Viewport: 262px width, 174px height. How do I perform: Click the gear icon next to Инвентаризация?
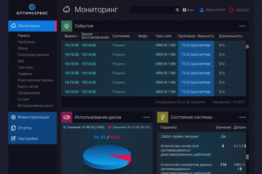(13, 117)
